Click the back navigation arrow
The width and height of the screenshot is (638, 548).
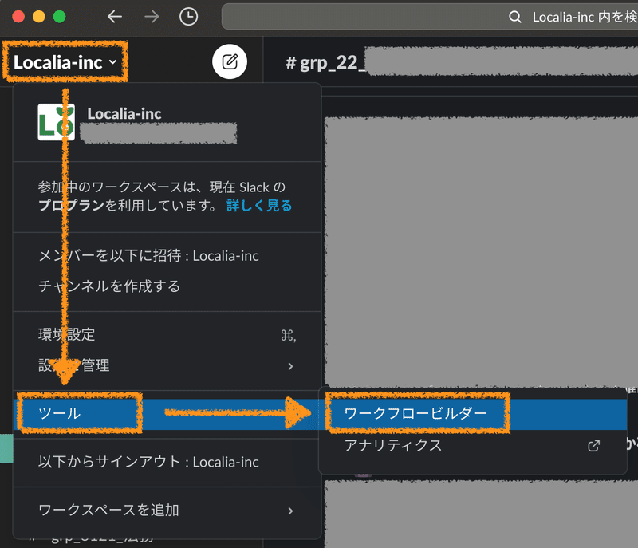click(114, 16)
